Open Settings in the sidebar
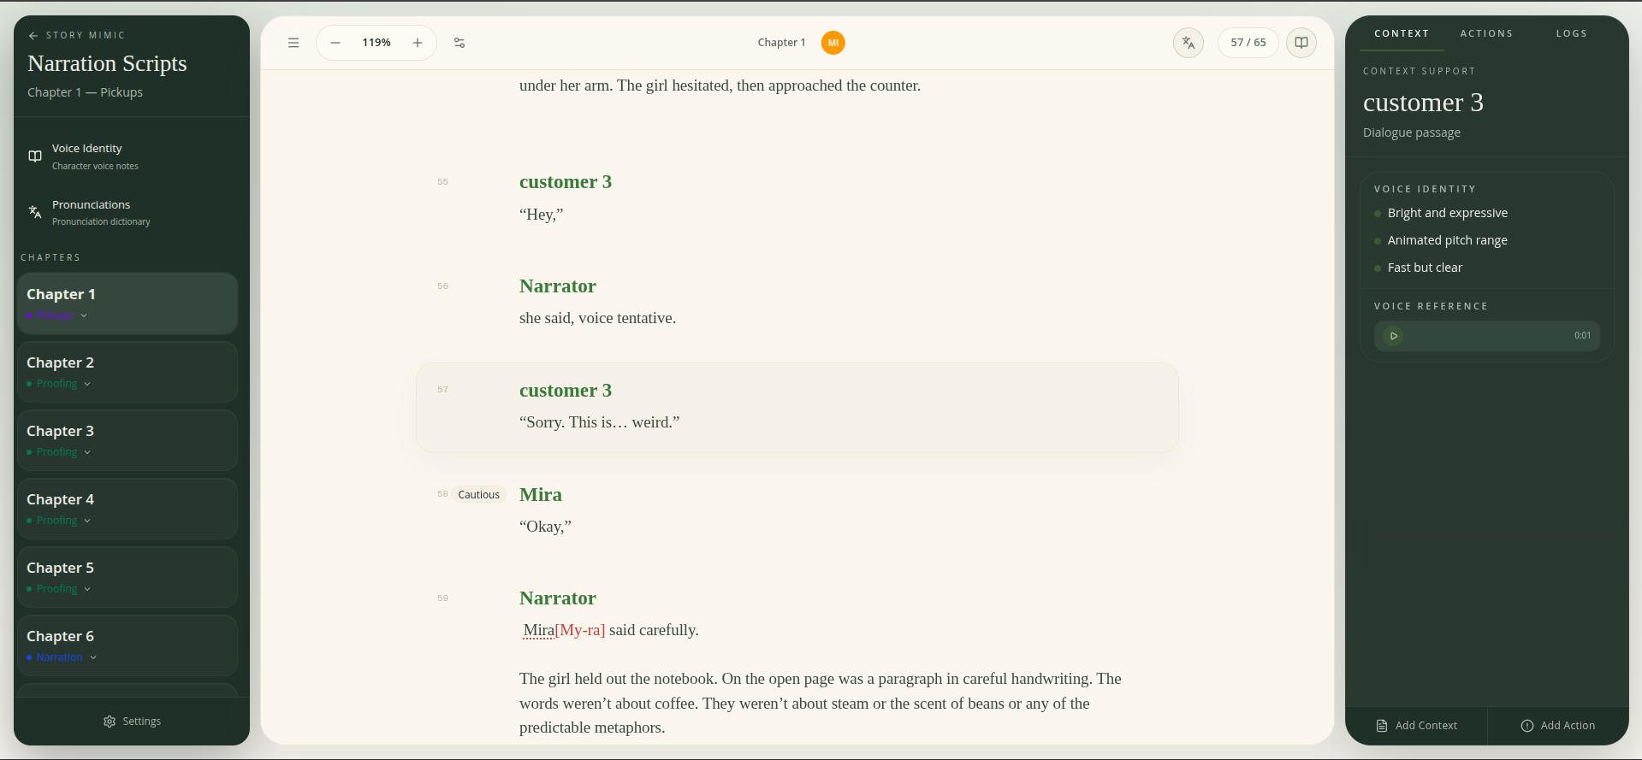Viewport: 1642px width, 760px height. 132,722
